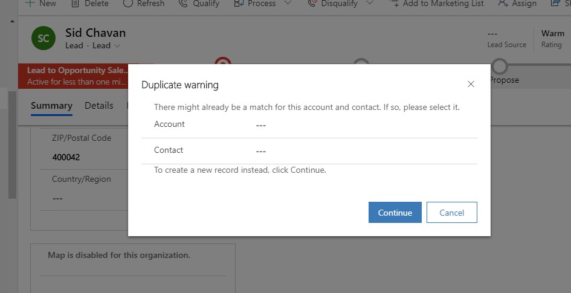Open the Lead form selector chevron
The height and width of the screenshot is (293, 571).
[x=117, y=46]
